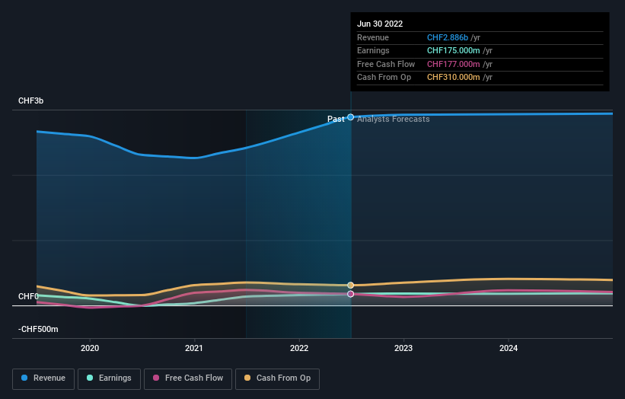Click the Revenue label in tooltip
Screen dimensions: 625x399
pyautogui.click(x=373, y=37)
